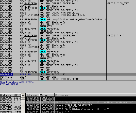Select stack row 0012FBFC with value 00CFE608

point(81,98)
